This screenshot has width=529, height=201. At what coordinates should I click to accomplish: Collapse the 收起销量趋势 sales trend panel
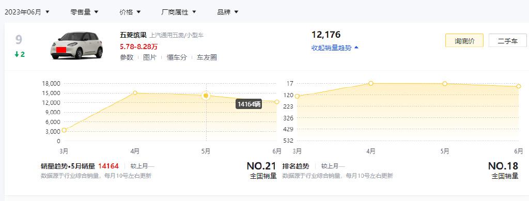coord(335,48)
